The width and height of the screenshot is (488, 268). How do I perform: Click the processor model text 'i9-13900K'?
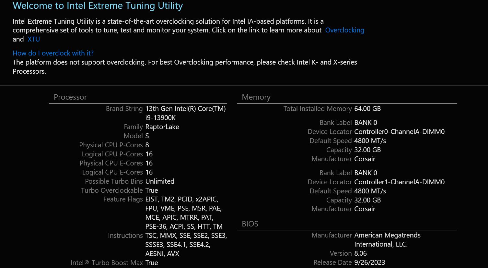click(x=160, y=118)
